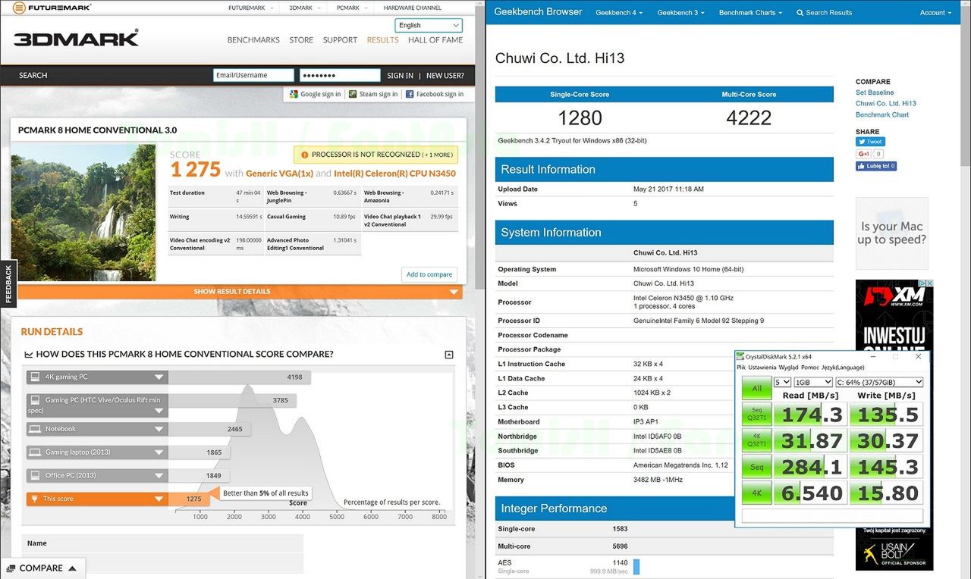Click the Feedback side tab

8,283
